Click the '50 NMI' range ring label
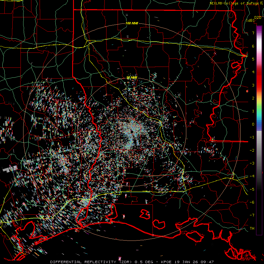The height and width of the screenshot is (264, 264). click(x=132, y=78)
